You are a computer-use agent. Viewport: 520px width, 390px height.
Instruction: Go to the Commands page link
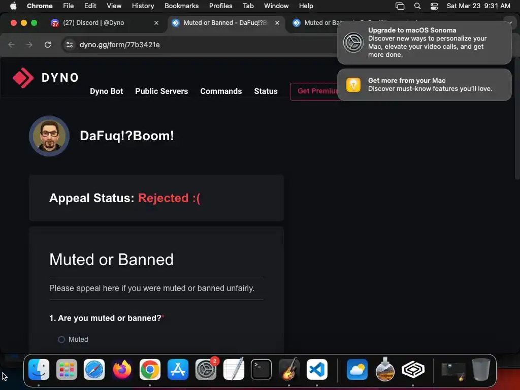221,91
